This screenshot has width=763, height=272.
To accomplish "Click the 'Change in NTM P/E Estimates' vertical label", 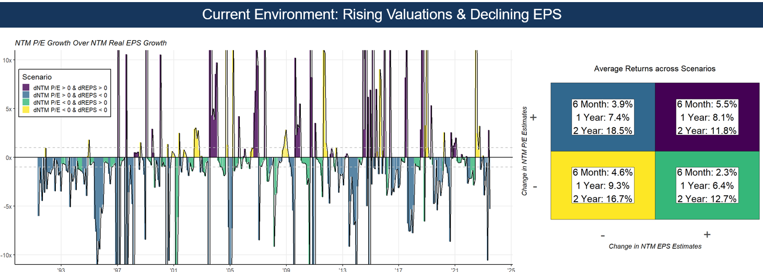I will [523, 151].
